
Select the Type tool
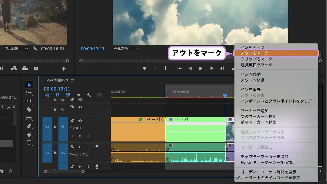point(29,143)
